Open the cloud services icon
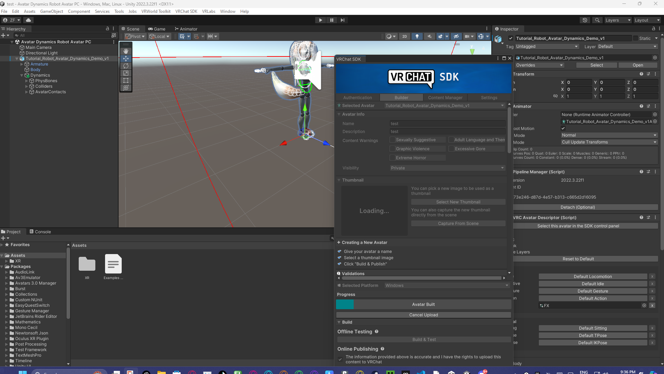664x374 pixels. 28,20
